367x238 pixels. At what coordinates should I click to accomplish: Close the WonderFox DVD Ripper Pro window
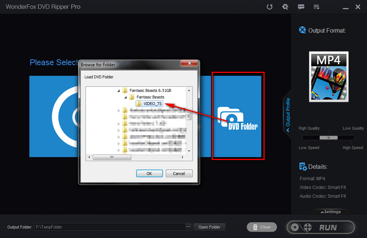point(358,7)
